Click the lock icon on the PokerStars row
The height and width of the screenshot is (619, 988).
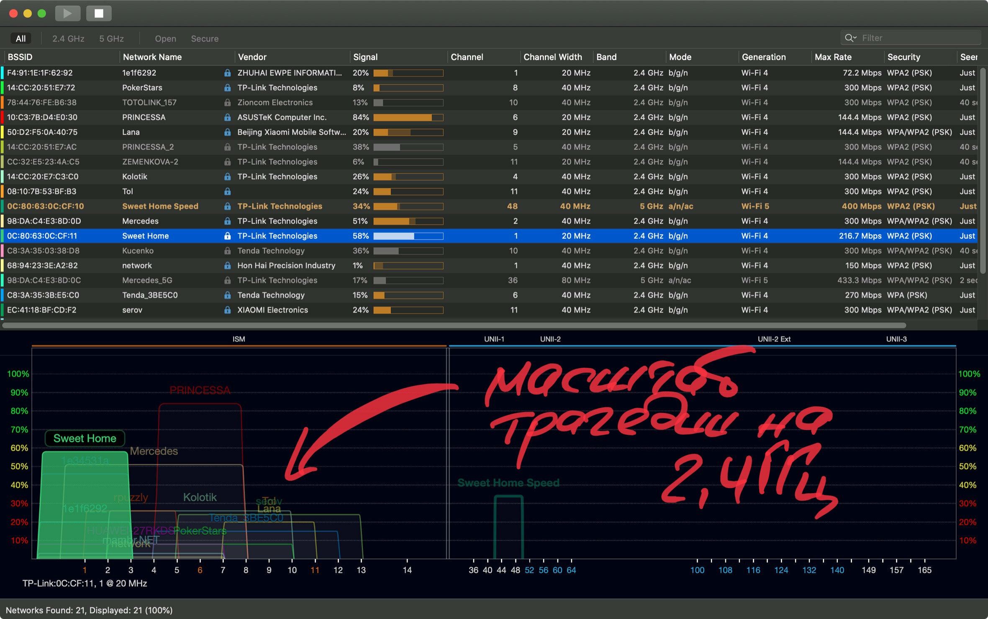pyautogui.click(x=227, y=88)
